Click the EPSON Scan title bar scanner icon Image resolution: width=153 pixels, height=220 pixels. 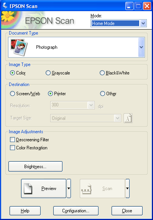[5, 6]
